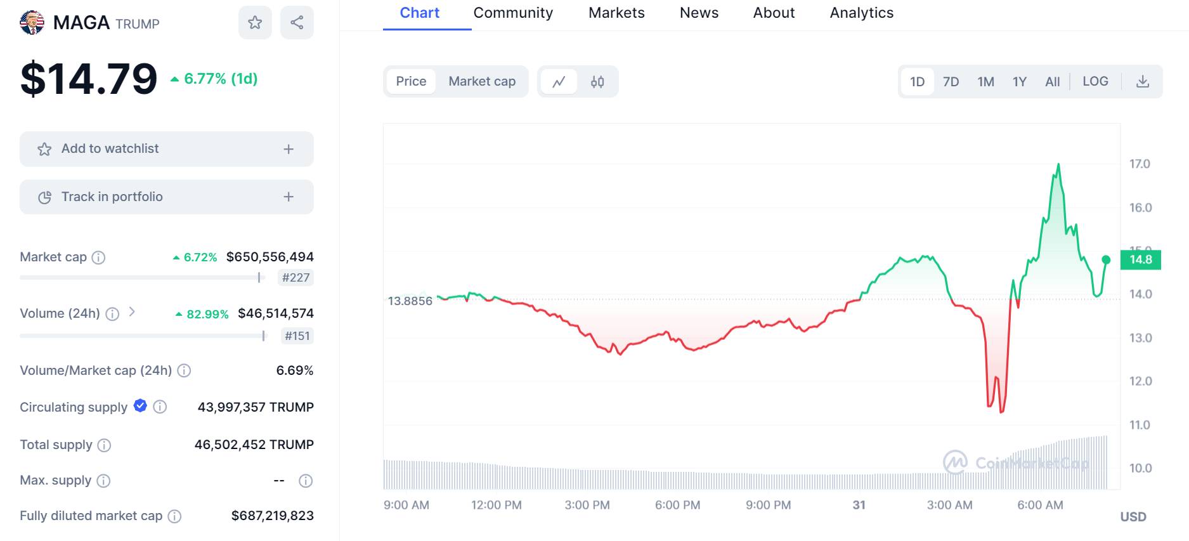Switch to candlestick chart icon
This screenshot has width=1189, height=541.
coord(597,82)
